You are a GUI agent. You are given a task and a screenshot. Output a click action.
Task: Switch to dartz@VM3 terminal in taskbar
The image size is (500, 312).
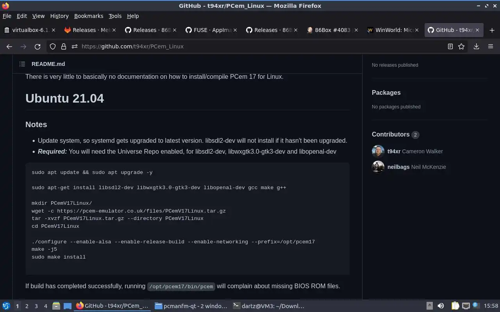click(269, 306)
